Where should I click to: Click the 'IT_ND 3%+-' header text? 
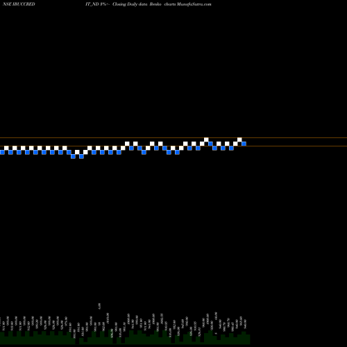point(97,4)
